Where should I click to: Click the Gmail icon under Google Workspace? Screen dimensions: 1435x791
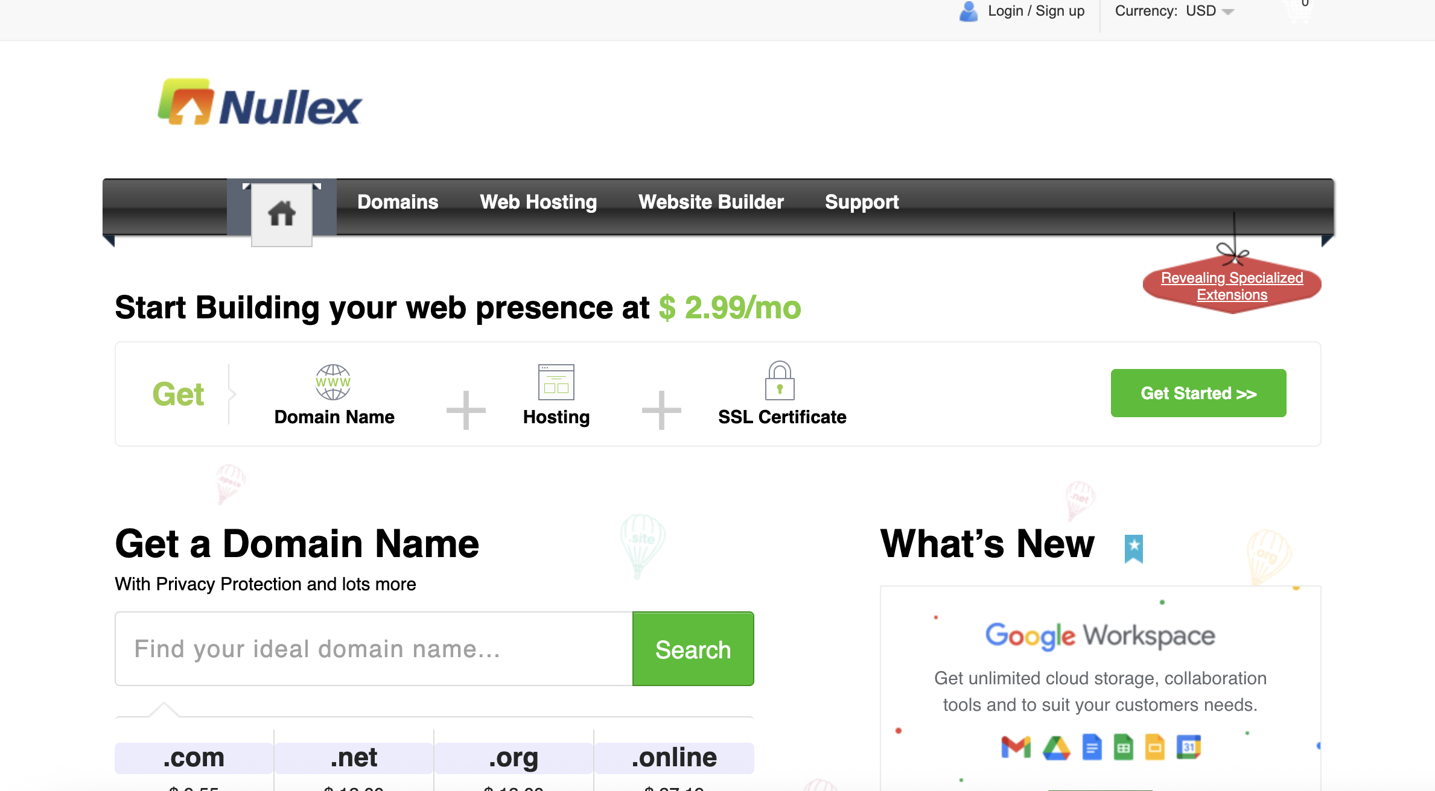[x=1016, y=748]
